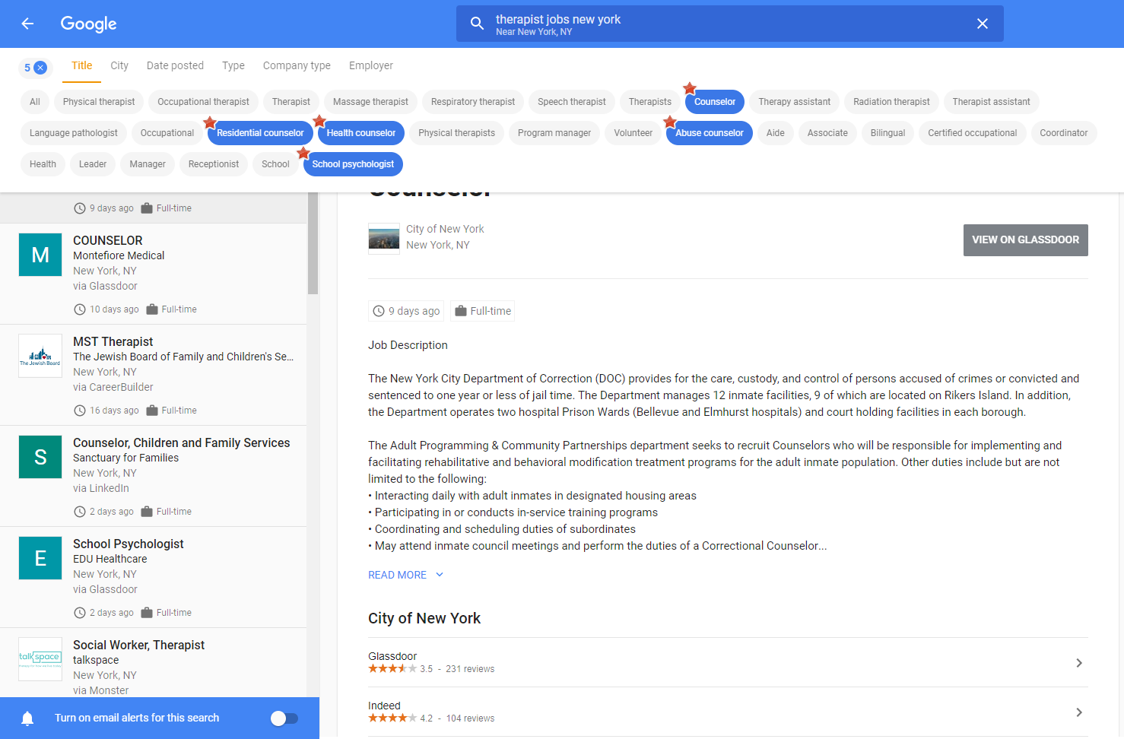Open the Company type filter tab

click(x=297, y=65)
